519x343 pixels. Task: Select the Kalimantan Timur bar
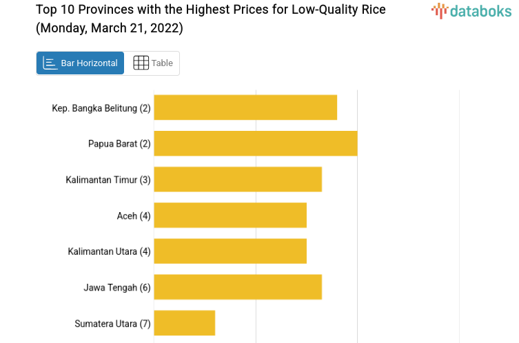click(x=238, y=179)
